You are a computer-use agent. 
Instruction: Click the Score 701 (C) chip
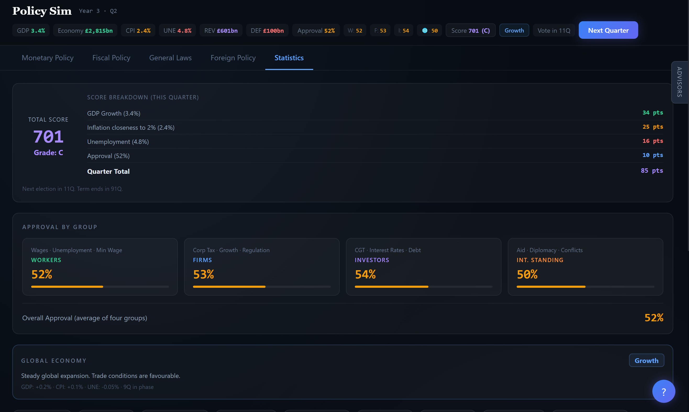(470, 31)
